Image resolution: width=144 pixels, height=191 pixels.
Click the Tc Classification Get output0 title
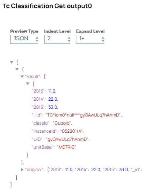(x=47, y=6)
